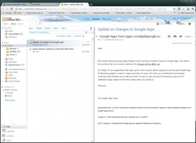This screenshot has width=196, height=143.
Task: Open the Neowin mail subfolder
Action: click(12, 49)
